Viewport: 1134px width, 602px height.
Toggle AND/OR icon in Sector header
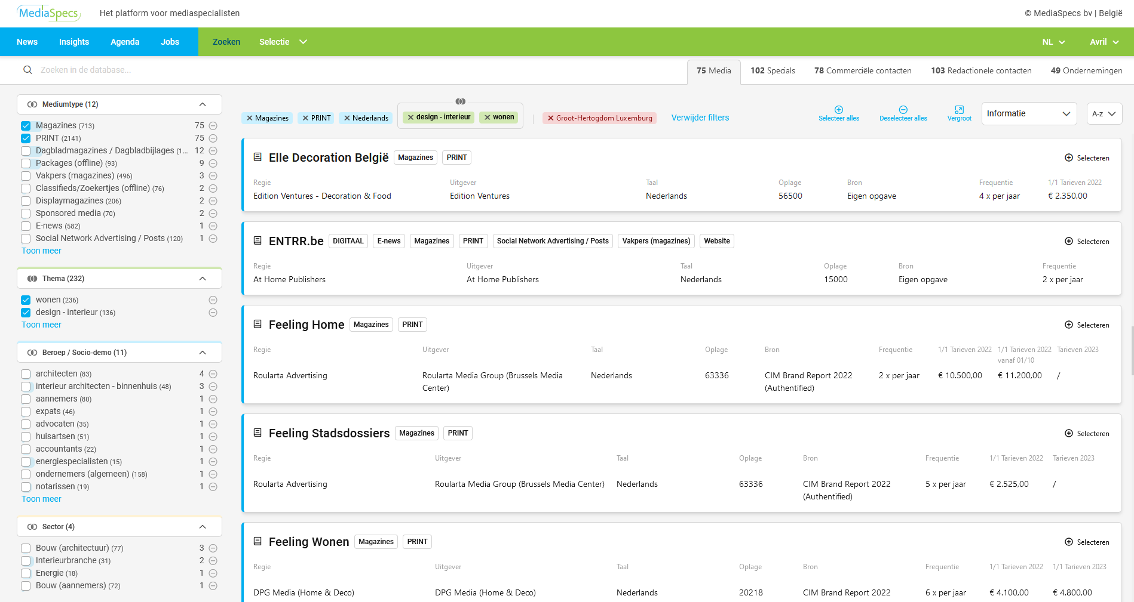(x=32, y=527)
